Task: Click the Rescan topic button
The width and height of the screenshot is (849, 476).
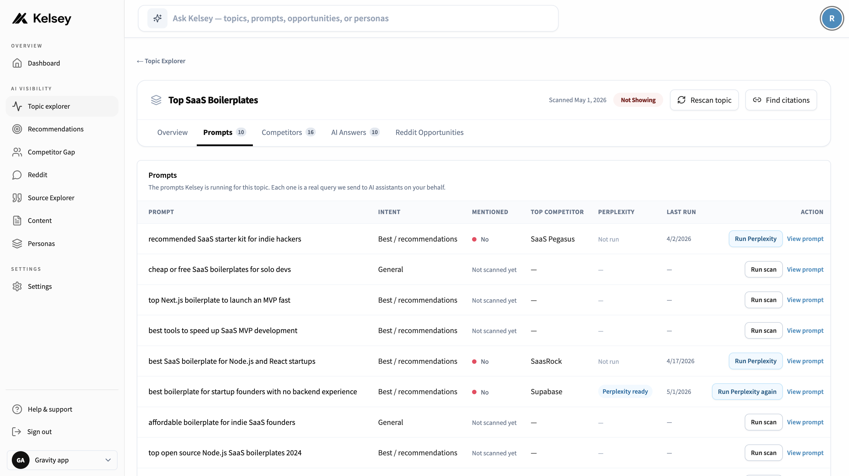Action: coord(704,100)
